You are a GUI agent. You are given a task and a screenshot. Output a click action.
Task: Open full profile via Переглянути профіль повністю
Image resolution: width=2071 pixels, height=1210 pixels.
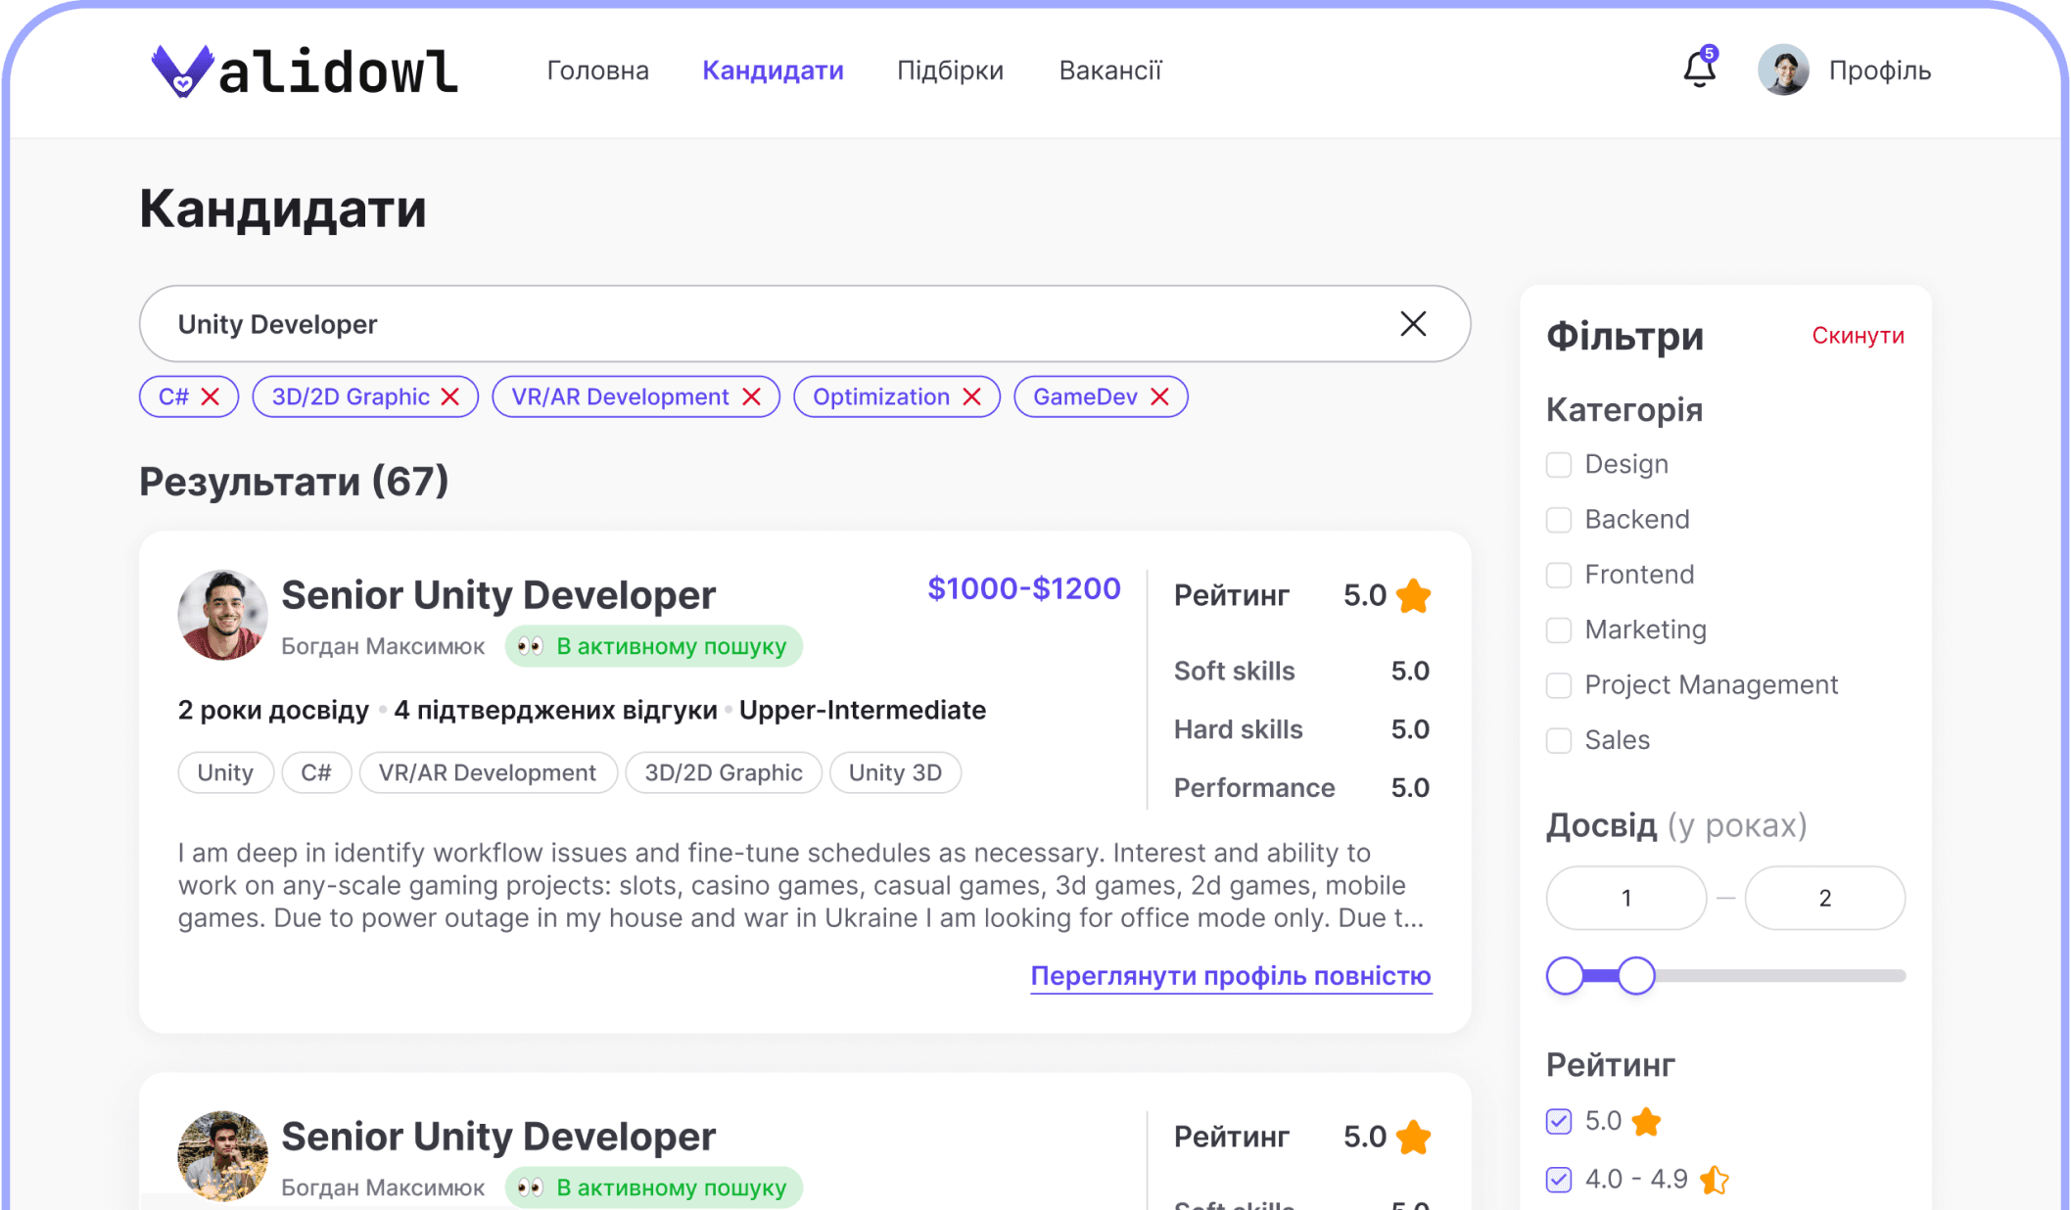pos(1230,978)
